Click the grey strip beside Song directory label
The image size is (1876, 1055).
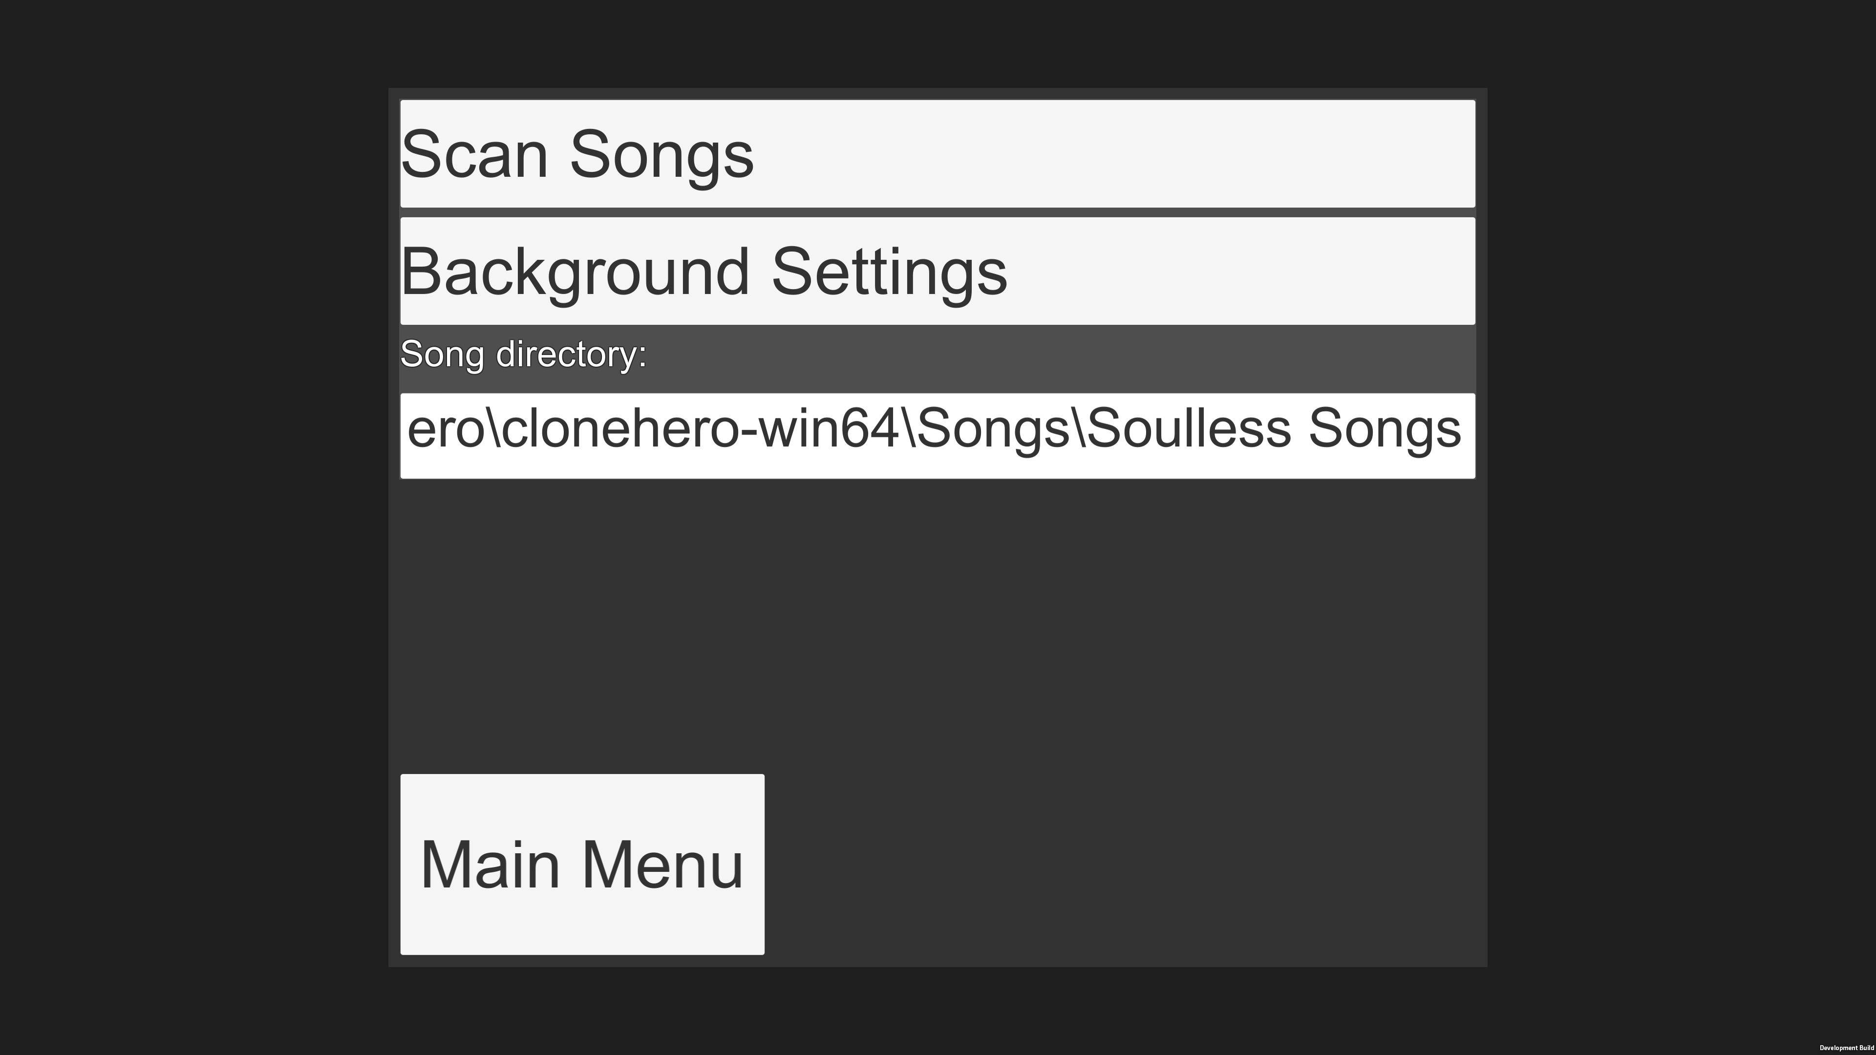point(1056,357)
